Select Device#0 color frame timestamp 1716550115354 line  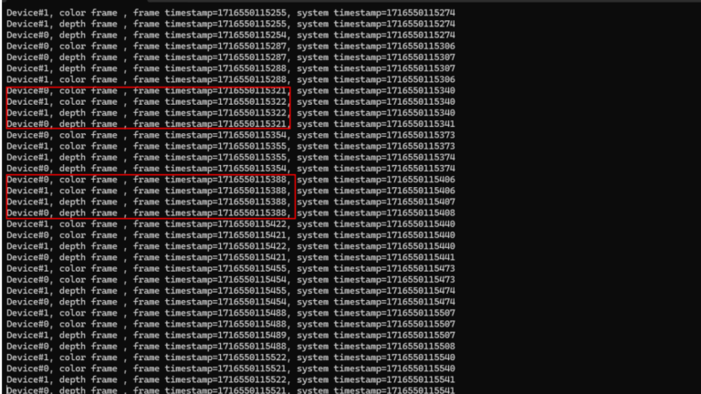(231, 135)
